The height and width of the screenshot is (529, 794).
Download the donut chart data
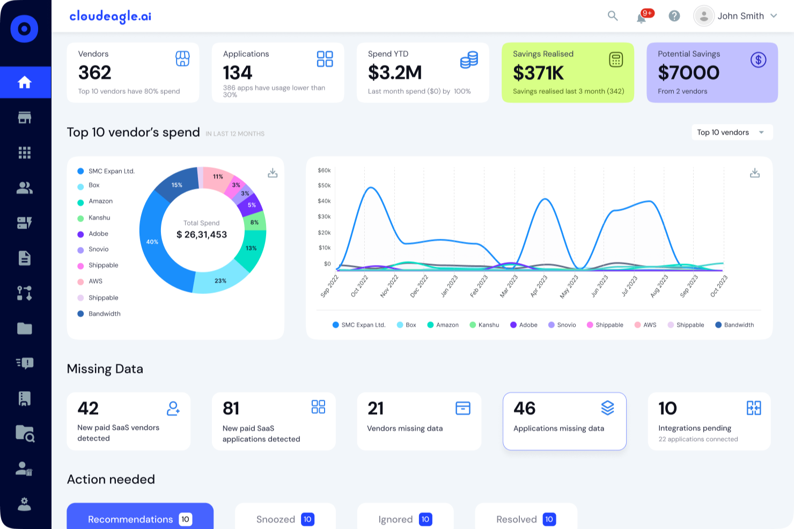tap(273, 173)
